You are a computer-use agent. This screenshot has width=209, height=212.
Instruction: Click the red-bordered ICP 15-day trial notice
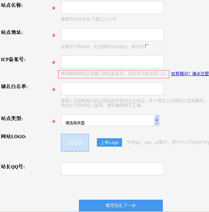114,74
